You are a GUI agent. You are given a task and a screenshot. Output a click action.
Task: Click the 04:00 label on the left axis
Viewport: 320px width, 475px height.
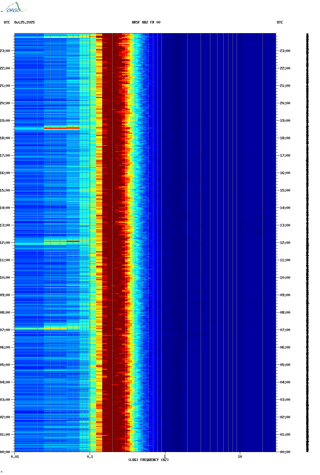click(x=5, y=382)
